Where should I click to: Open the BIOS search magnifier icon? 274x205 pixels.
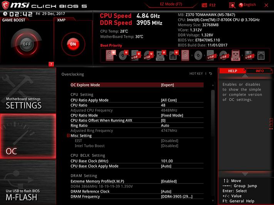tap(232, 5)
